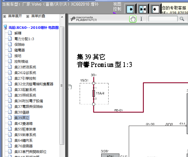The height and width of the screenshot is (157, 188).
Task: Open the 控制模組 entry
Action: click(x=21, y=61)
